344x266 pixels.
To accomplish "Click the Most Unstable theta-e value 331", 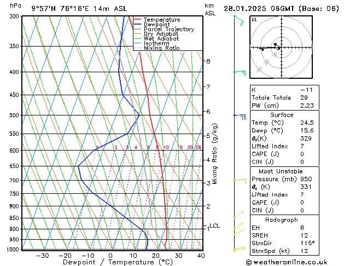I will coord(306,187).
